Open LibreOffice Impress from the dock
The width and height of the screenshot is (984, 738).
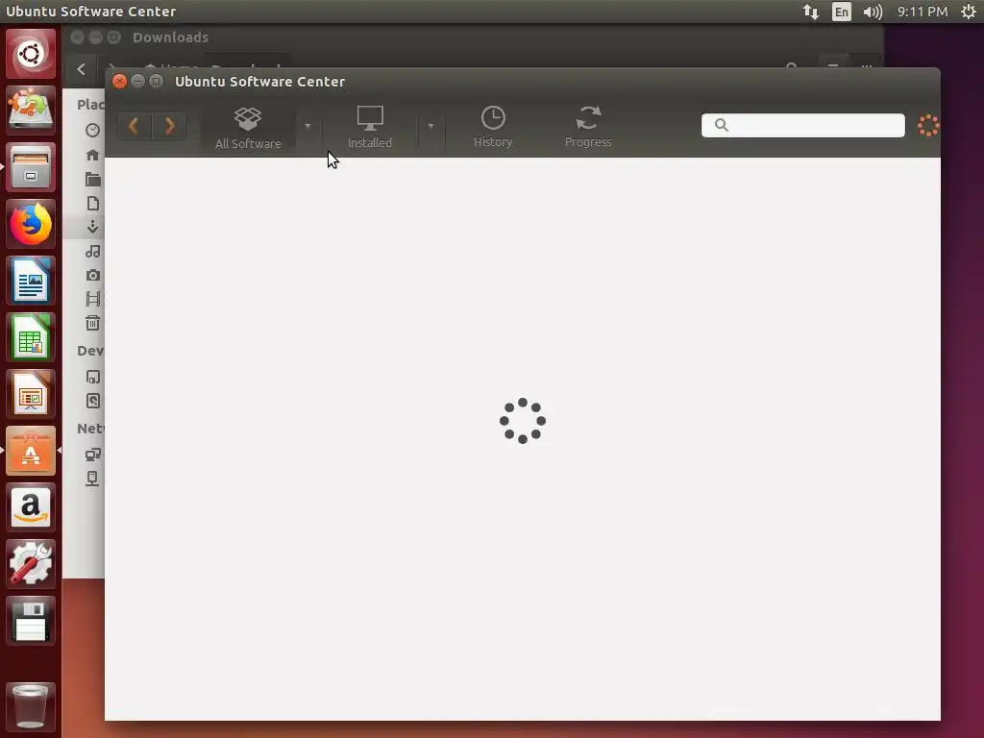(x=31, y=393)
